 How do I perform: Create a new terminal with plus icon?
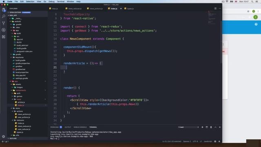point(202,127)
